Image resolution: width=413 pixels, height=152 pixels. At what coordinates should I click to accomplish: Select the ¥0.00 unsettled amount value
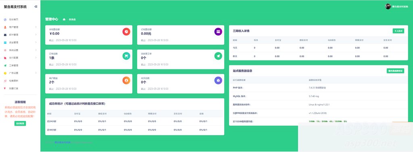coord(54,33)
